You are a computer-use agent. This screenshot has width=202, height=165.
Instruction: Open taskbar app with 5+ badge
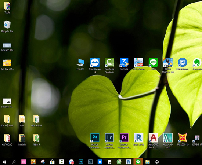71,162
